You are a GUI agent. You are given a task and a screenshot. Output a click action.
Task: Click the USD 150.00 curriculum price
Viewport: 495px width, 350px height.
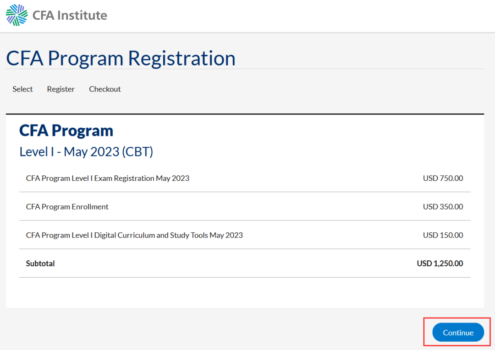coord(443,235)
